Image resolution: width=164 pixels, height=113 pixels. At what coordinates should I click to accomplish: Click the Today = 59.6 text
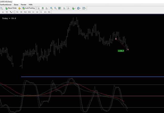pyautogui.click(x=9, y=19)
